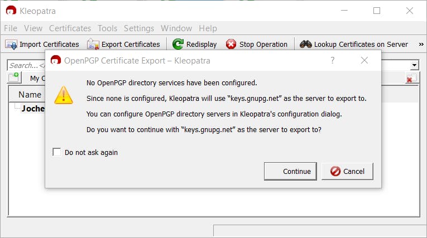Image resolution: width=427 pixels, height=238 pixels.
Task: Expand the toolbar overflow chevron
Action: coord(421,44)
